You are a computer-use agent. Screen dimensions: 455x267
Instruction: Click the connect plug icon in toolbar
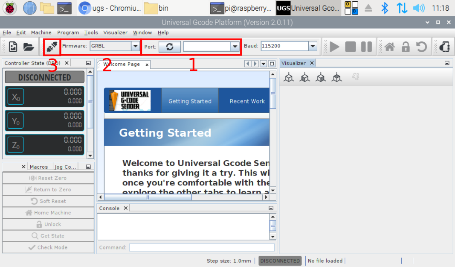[52, 47]
